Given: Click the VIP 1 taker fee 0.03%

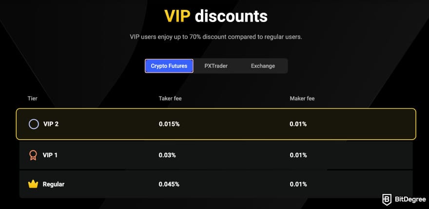Looking at the screenshot, I should [167, 155].
